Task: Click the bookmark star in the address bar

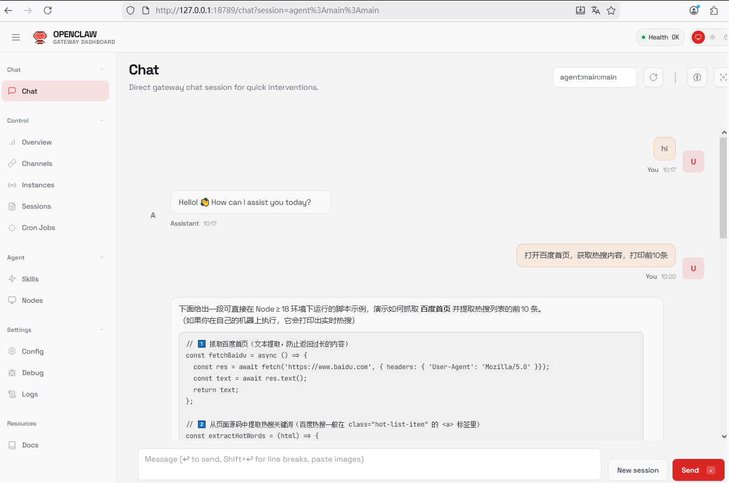Action: [x=611, y=10]
